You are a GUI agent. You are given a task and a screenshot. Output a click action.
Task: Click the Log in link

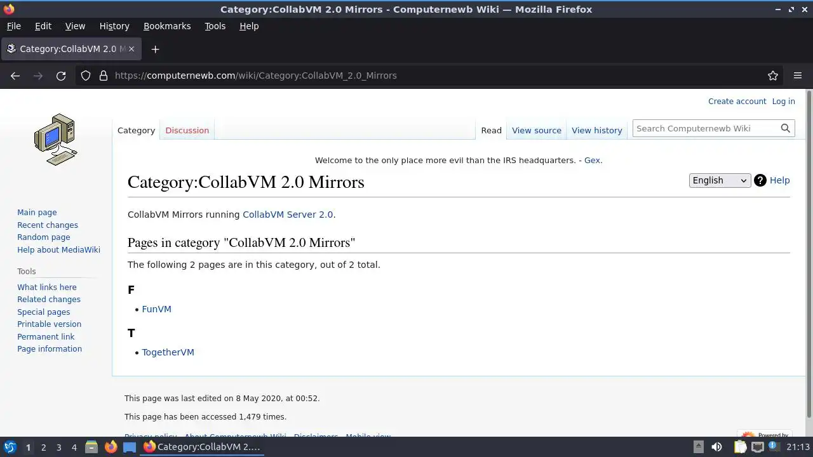click(x=783, y=102)
